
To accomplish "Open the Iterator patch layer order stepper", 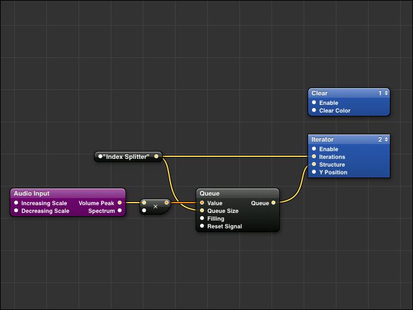I will 383,140.
